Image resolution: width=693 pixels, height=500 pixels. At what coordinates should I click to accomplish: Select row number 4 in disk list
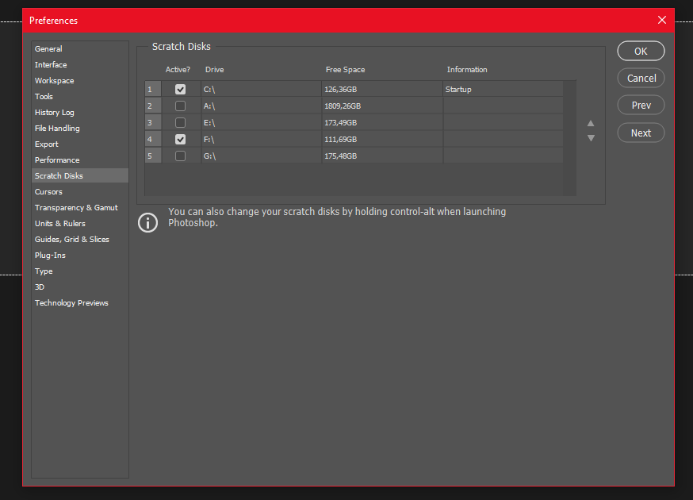[153, 140]
